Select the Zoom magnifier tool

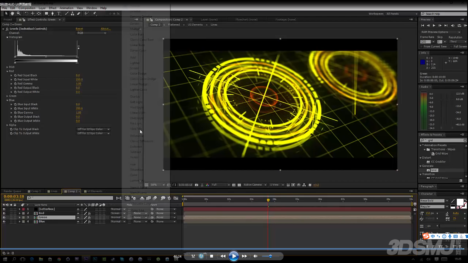pyautogui.click(x=19, y=13)
